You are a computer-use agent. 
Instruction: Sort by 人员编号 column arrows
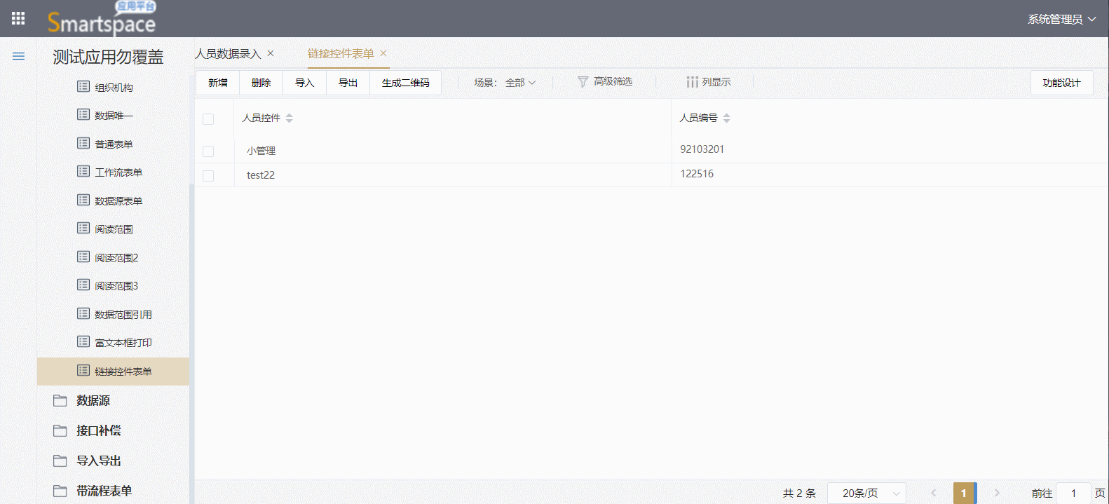point(727,118)
